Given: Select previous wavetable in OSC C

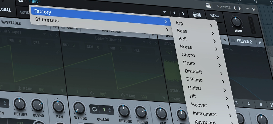Looking at the screenshot, I should [150, 43].
